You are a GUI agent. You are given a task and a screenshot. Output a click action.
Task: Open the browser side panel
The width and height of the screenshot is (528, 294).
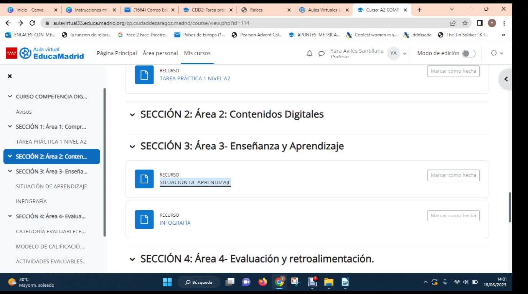(x=480, y=23)
